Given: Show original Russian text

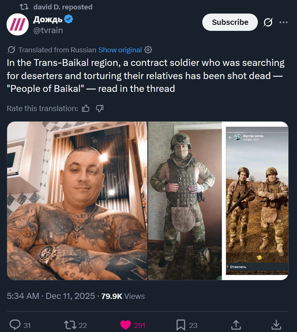Looking at the screenshot, I should point(120,50).
